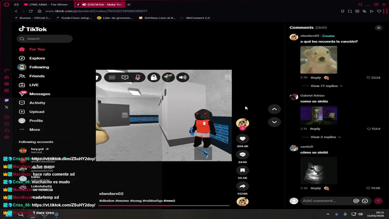Open the cat image in santixD's comment
The height and width of the screenshot is (219, 389).
pos(318,171)
